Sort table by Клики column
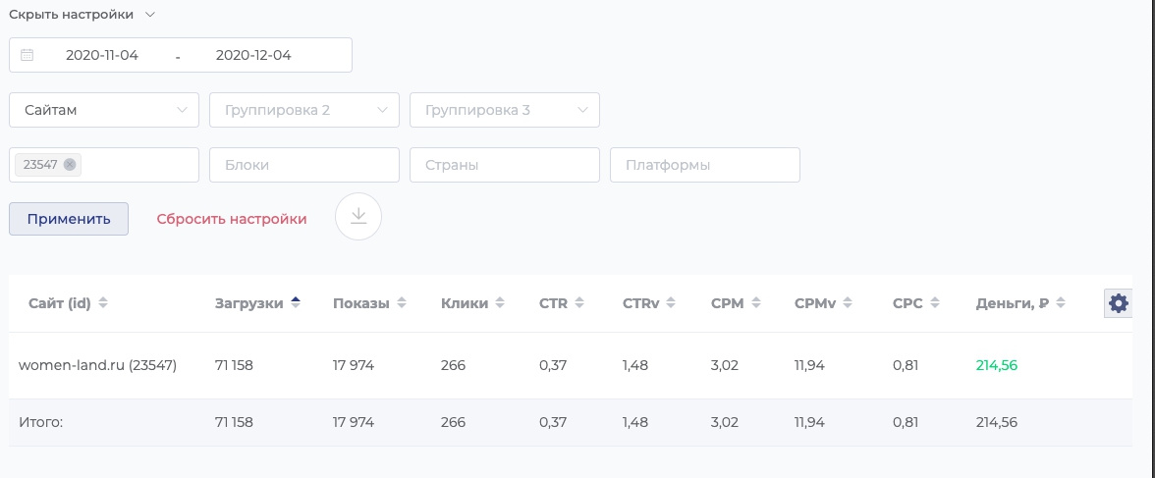Viewport: 1155px width, 478px height. click(500, 303)
